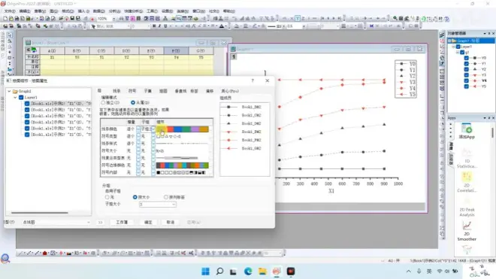
Task: Collapse the Graph1 folder in dialog tree
Action: coord(9,91)
